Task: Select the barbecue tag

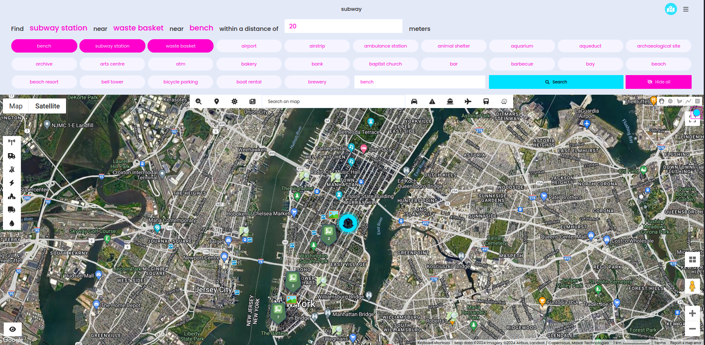Action: pyautogui.click(x=522, y=64)
